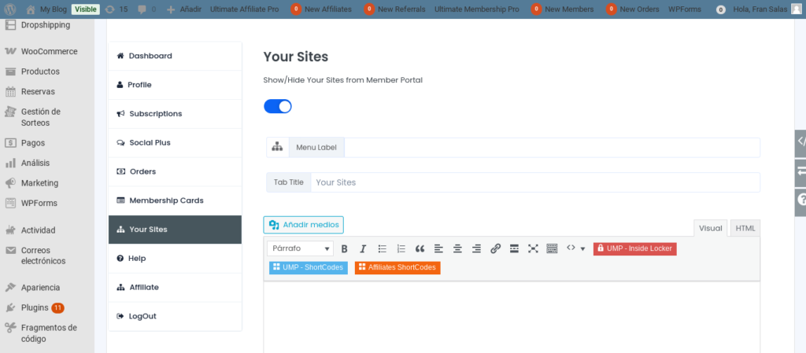This screenshot has width=806, height=353.
Task: Click into the Menu Label field
Action: tap(552, 147)
